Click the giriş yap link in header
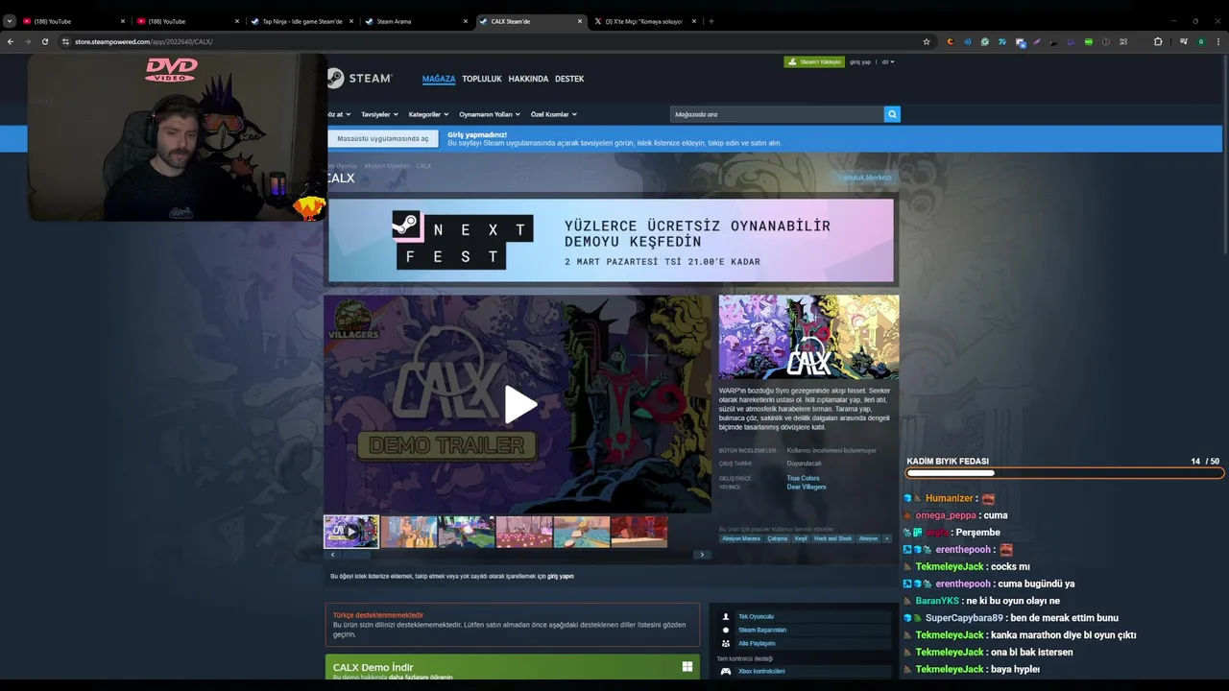This screenshot has height=691, width=1229. (860, 61)
